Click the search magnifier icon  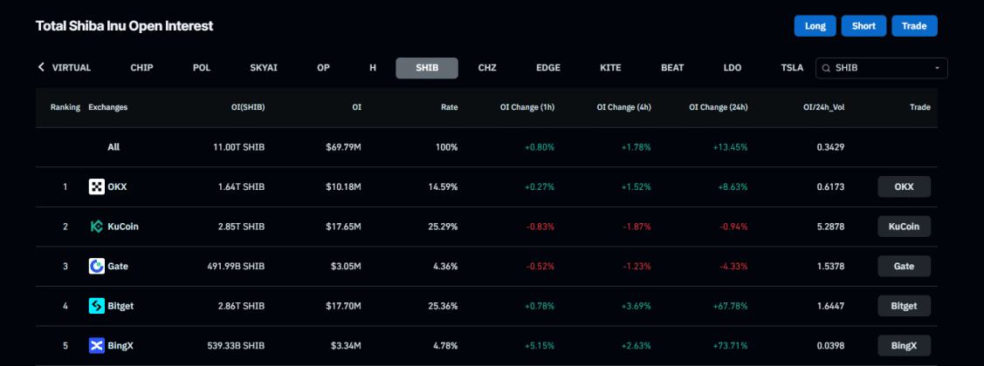(x=826, y=68)
